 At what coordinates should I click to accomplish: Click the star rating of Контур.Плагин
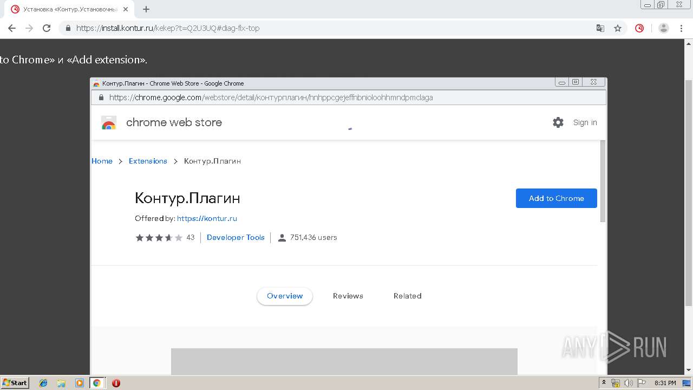click(159, 237)
